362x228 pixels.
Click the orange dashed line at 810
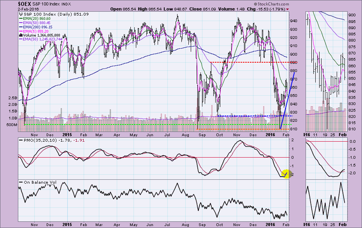coord(243,129)
